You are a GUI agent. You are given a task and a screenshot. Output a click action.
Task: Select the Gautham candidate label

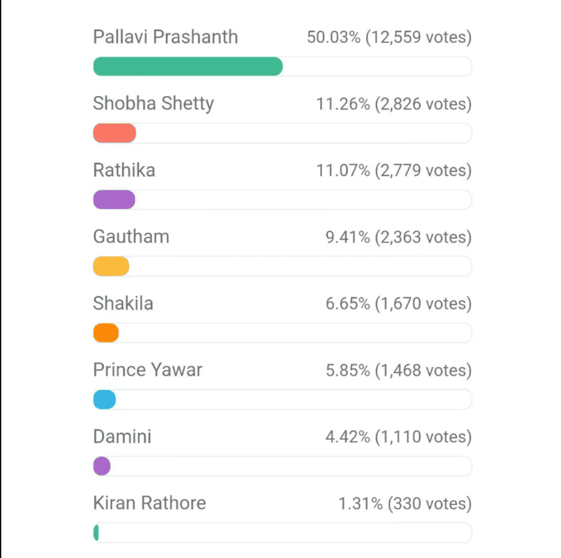[x=131, y=236]
